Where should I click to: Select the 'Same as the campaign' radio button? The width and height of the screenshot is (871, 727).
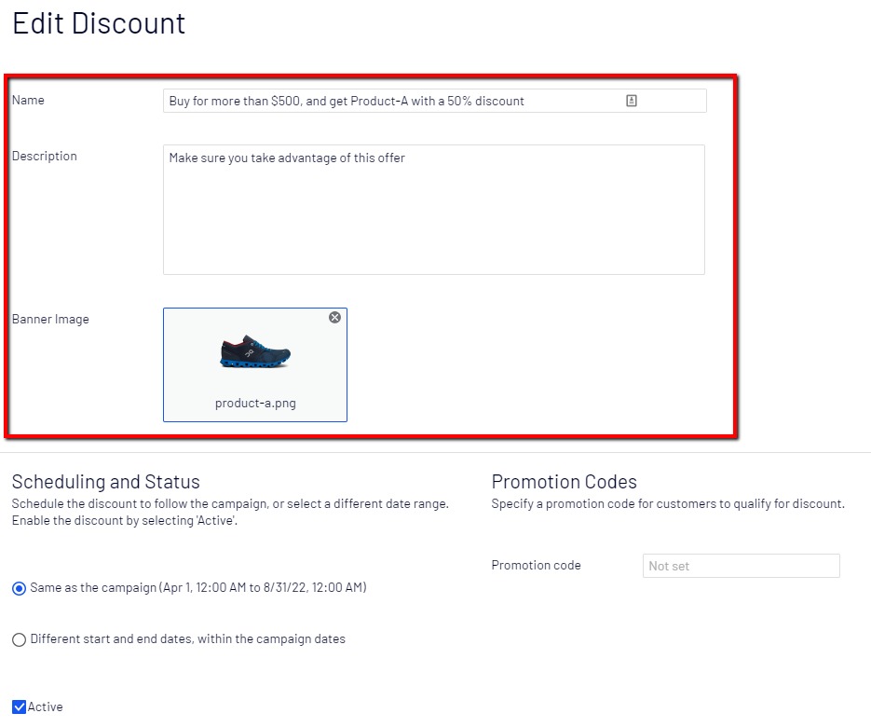pyautogui.click(x=19, y=588)
